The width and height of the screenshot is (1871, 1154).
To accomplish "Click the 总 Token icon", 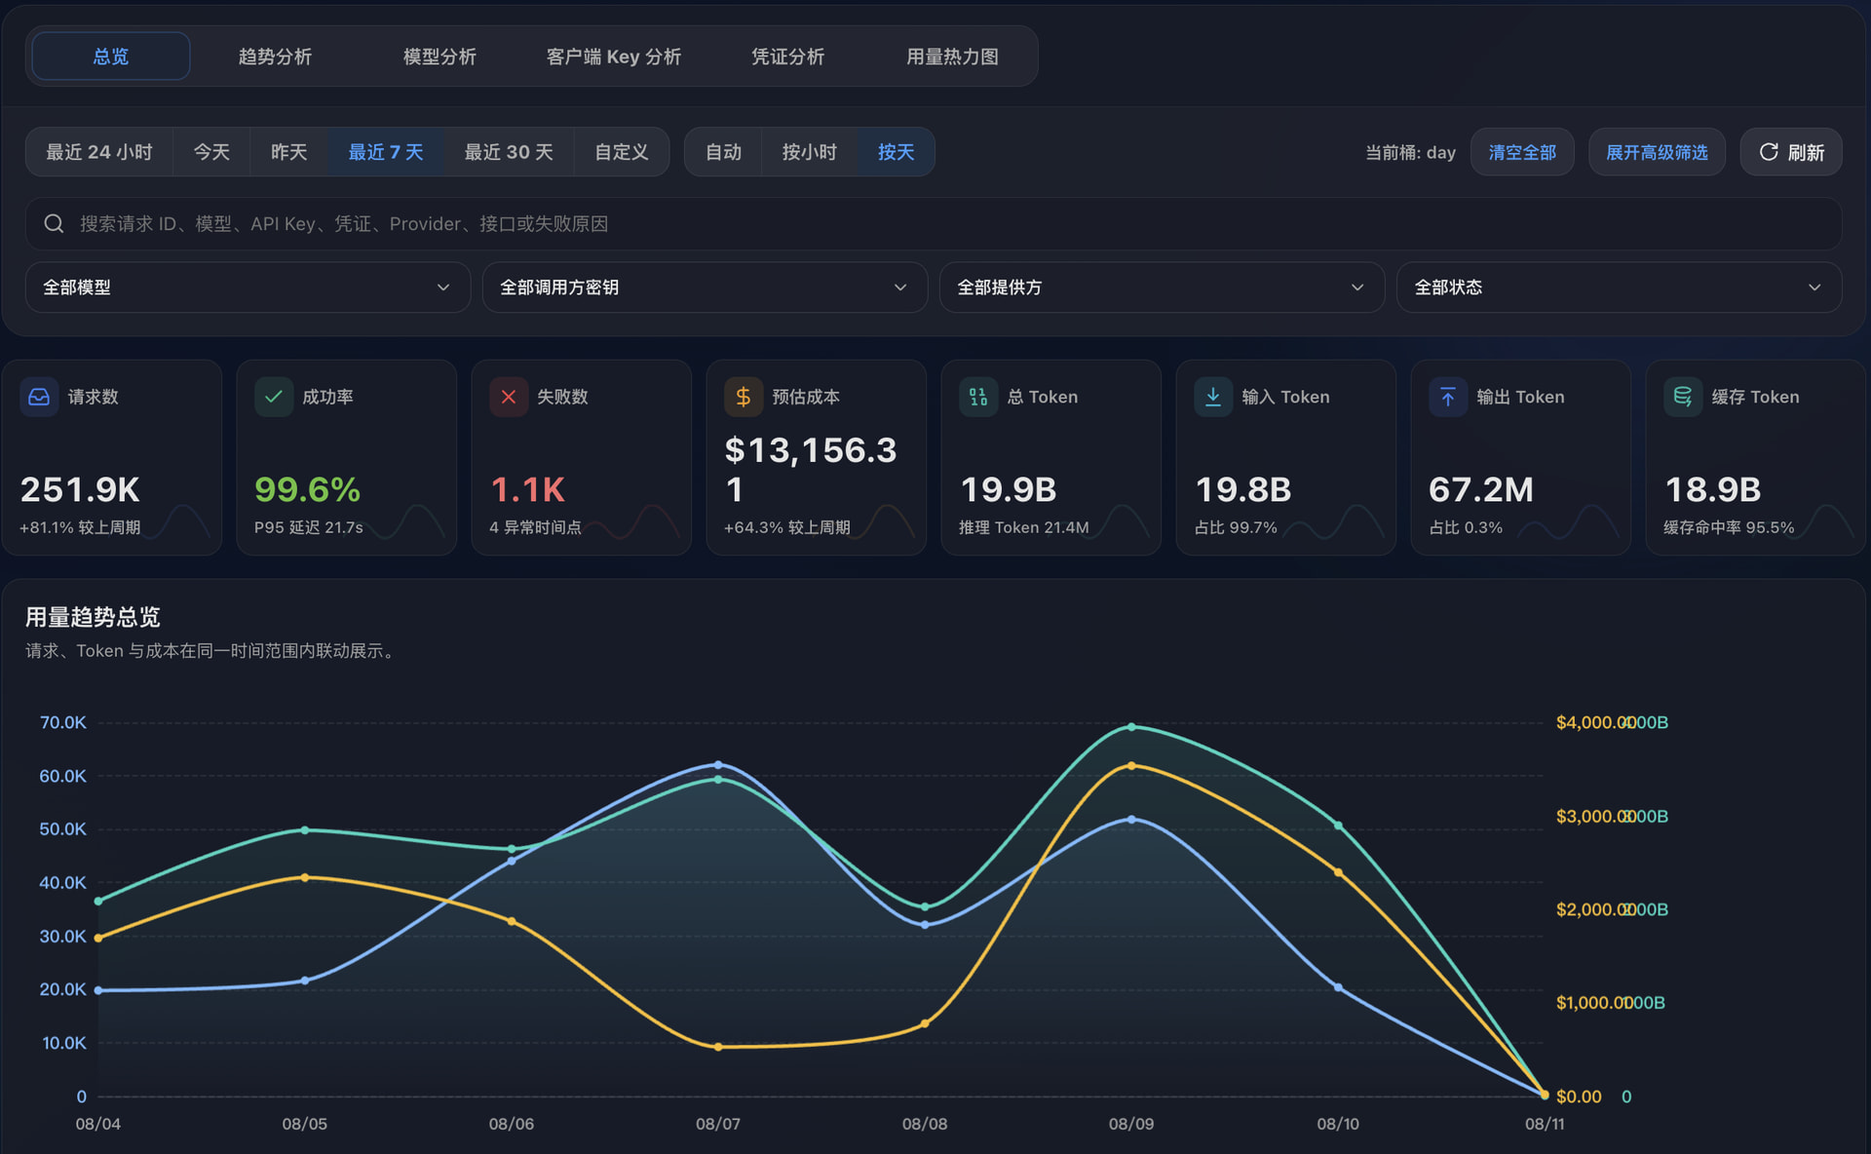I will click(x=978, y=397).
